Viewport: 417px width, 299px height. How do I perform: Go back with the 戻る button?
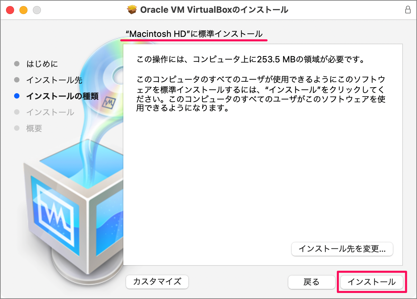[x=312, y=282]
